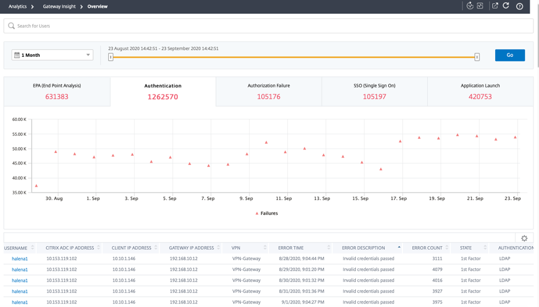Click the activity monitor chart icon
This screenshot has width=539, height=307.
480,6
